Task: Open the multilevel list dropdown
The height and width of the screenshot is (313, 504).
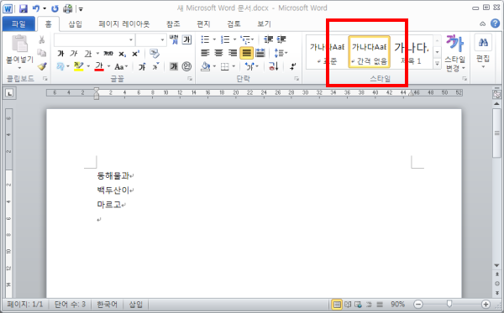Action: (x=253, y=39)
